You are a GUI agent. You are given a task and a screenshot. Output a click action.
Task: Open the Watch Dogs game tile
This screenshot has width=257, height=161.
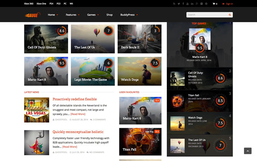pos(139,71)
